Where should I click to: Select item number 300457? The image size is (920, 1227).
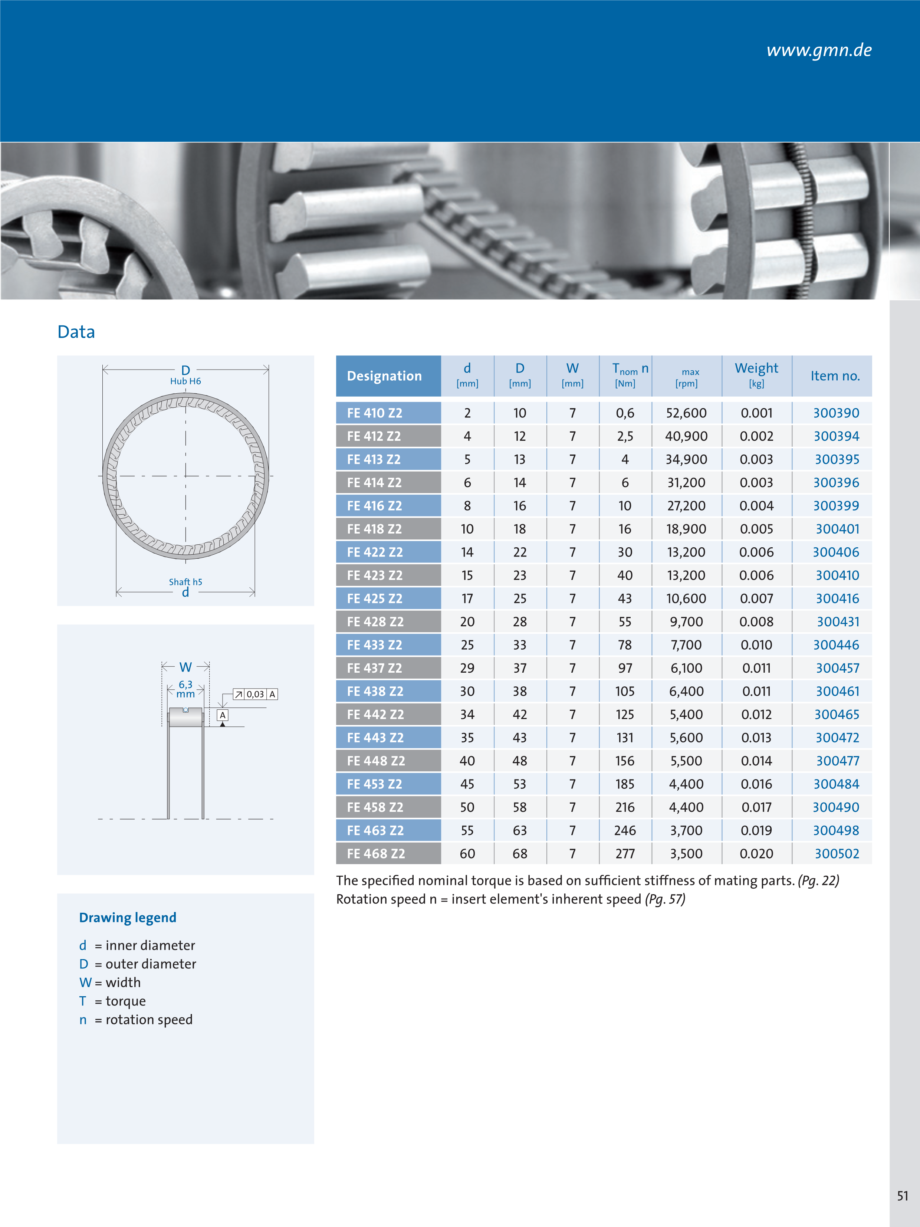click(x=837, y=669)
